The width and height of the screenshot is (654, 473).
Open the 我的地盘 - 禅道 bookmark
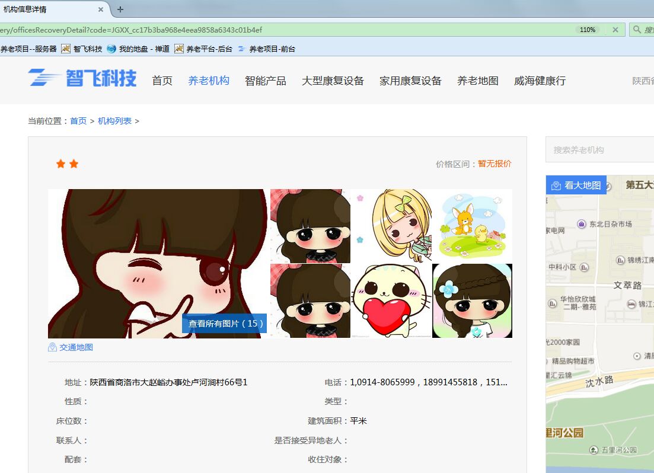(138, 49)
